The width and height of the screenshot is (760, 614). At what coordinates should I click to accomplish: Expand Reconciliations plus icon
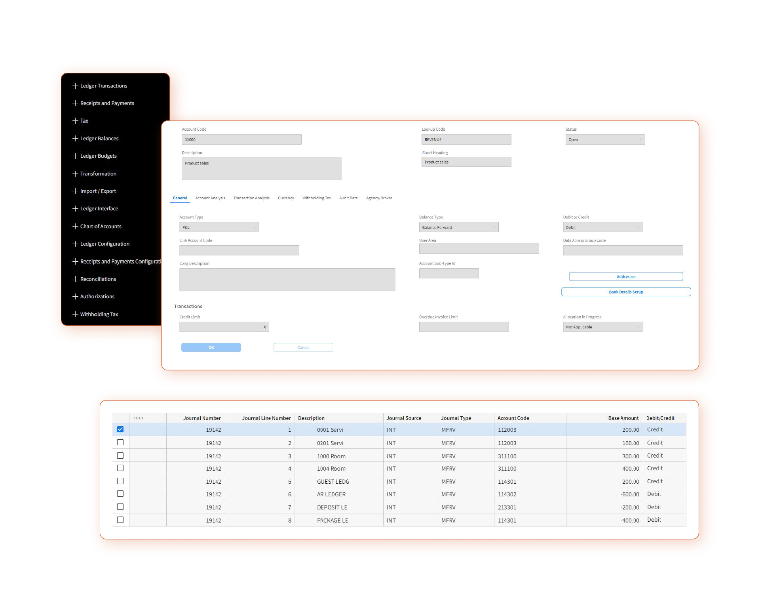click(75, 279)
